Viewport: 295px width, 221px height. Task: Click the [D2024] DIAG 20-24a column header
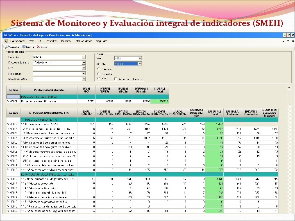[x=141, y=113]
